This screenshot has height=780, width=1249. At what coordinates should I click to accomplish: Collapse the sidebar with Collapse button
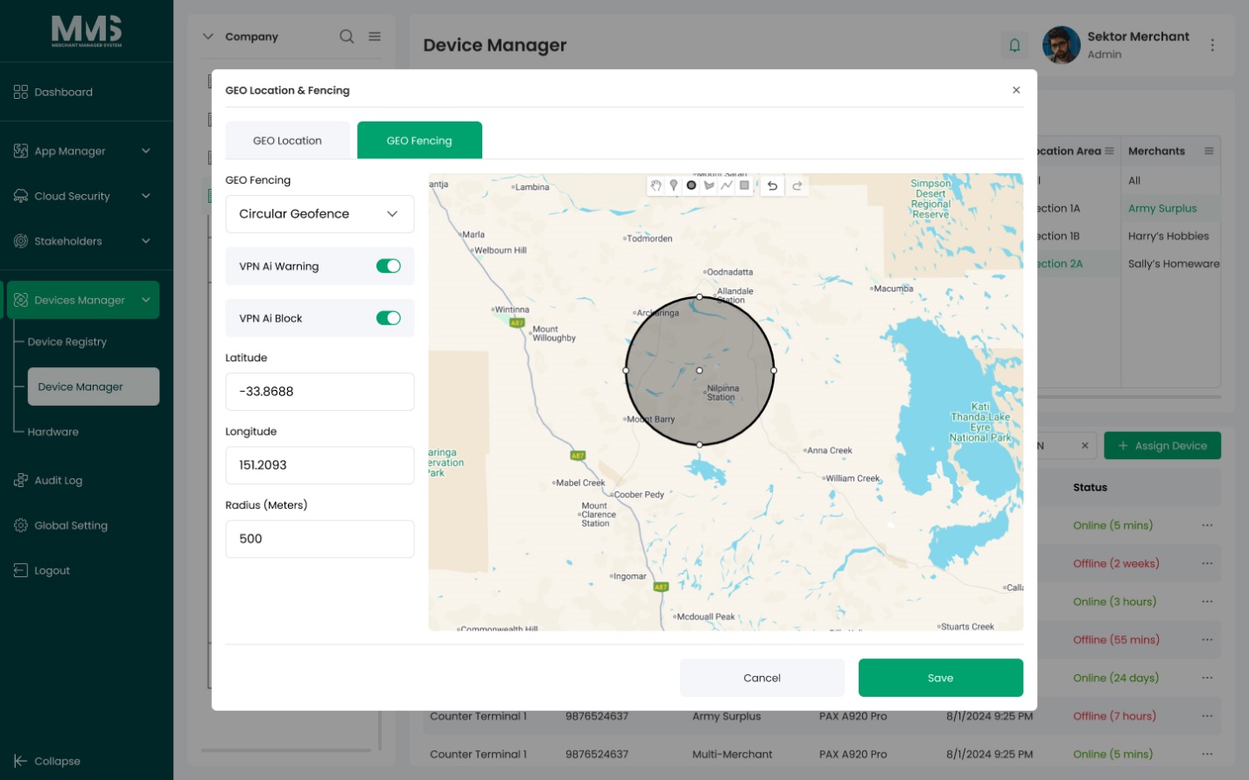click(47, 761)
